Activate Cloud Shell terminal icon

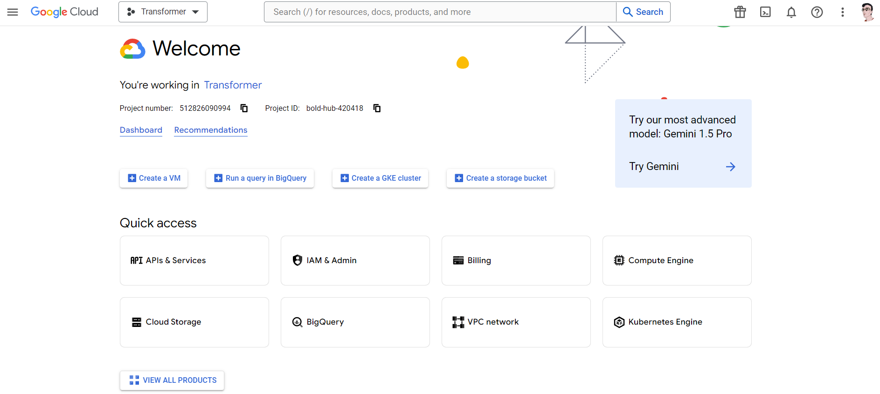(x=766, y=12)
